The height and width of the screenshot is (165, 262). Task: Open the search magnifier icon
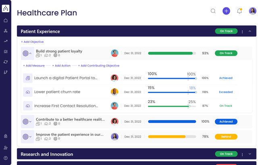coord(213,11)
